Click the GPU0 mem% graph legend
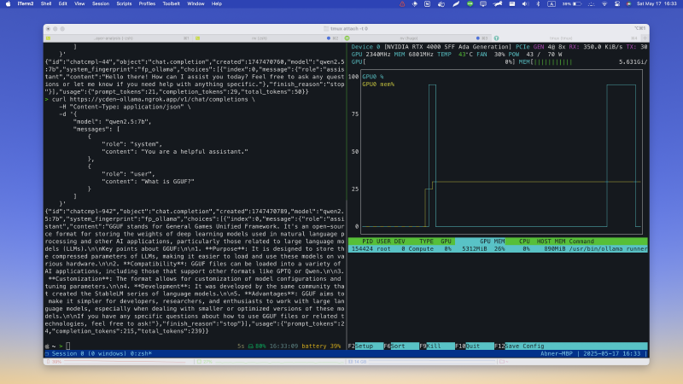Viewport: 683px width, 384px height. 378,84
